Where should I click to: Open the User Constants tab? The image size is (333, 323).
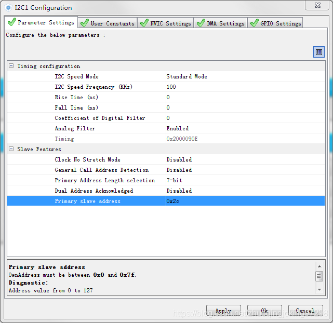(x=108, y=23)
